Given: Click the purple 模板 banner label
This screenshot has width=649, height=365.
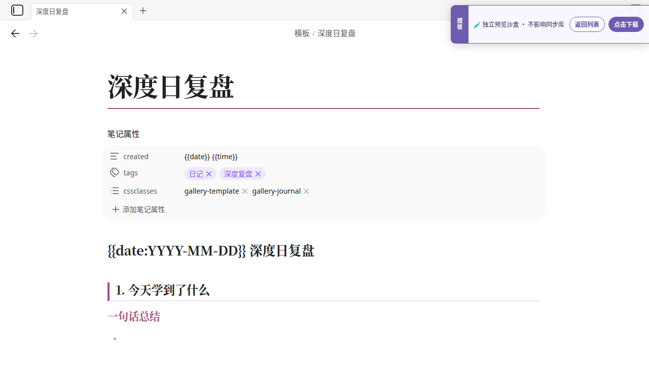Looking at the screenshot, I should click(459, 24).
